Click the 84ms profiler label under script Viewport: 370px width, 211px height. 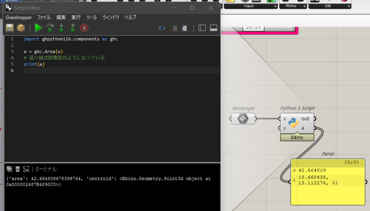pyautogui.click(x=297, y=137)
